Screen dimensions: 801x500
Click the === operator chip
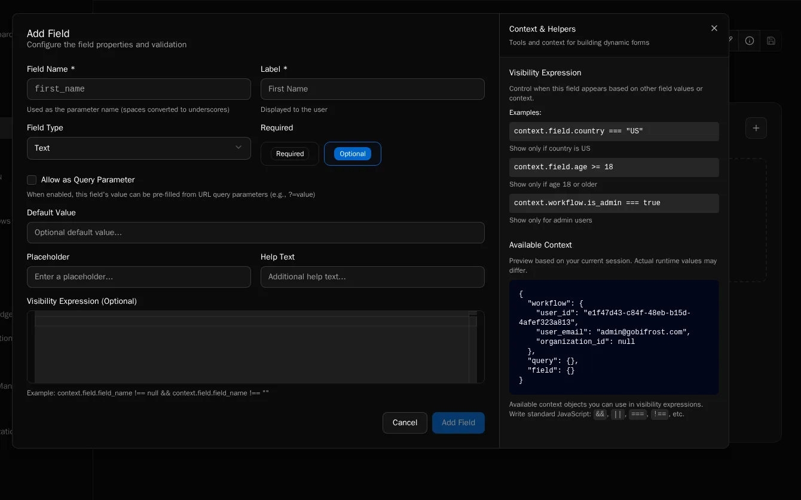pos(638,414)
